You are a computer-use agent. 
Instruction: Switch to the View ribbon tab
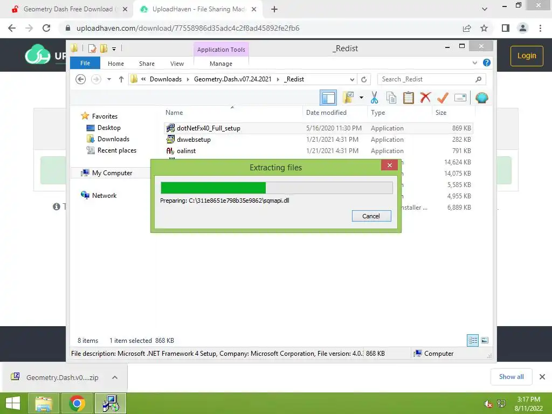[177, 64]
